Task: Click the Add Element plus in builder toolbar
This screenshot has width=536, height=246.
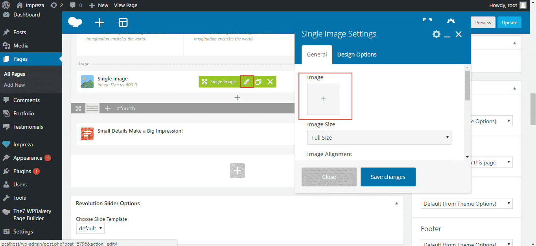Action: [99, 23]
